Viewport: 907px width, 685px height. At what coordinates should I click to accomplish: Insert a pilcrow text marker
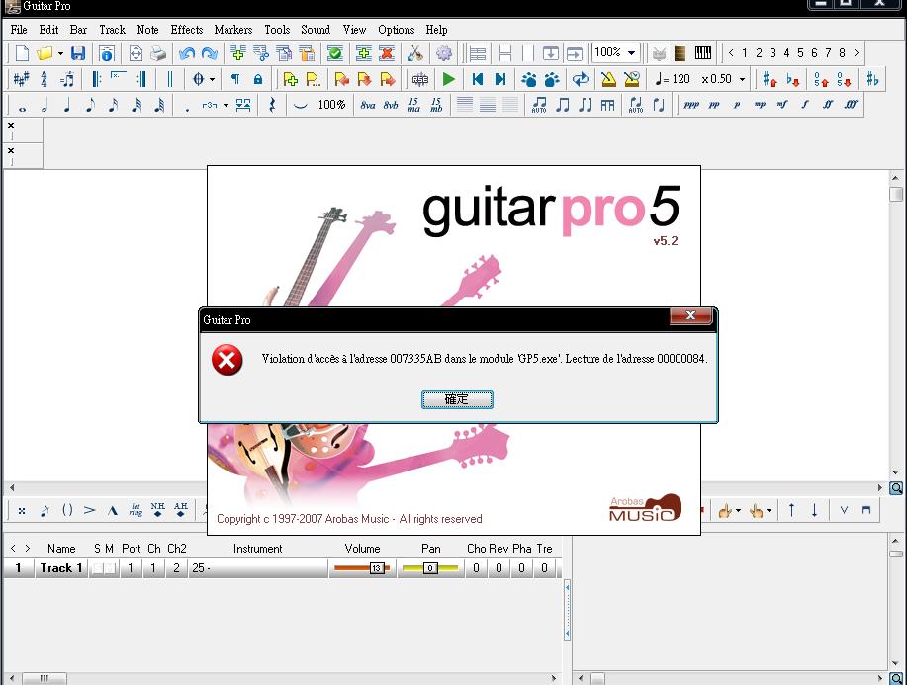[235, 79]
